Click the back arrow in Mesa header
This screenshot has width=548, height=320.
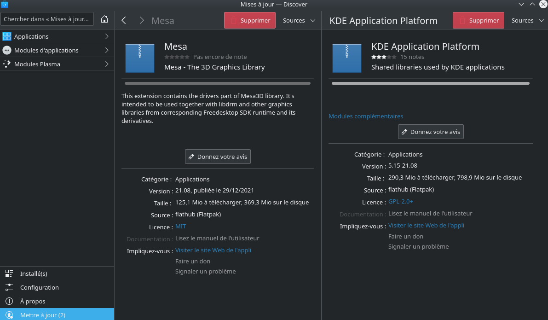click(124, 20)
